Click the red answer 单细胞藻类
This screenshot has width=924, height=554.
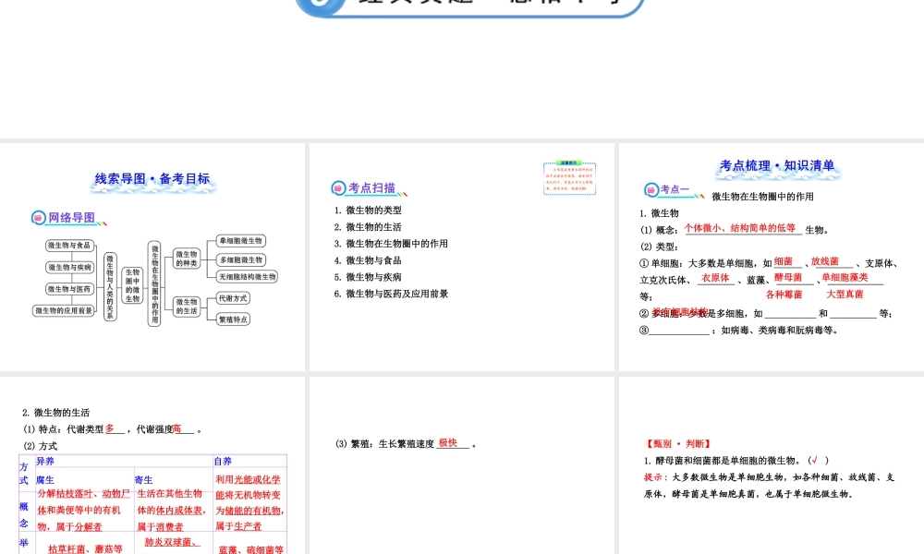[845, 277]
